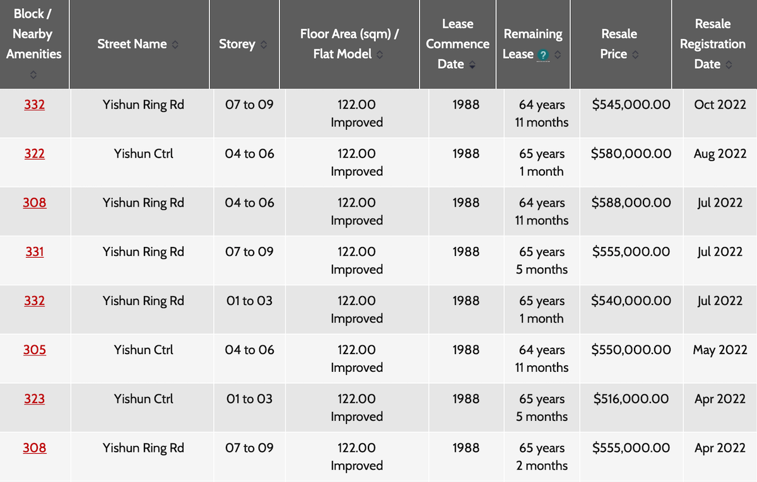The width and height of the screenshot is (757, 482).
Task: Sort by Floor Area / Flat Model
Action: (380, 55)
